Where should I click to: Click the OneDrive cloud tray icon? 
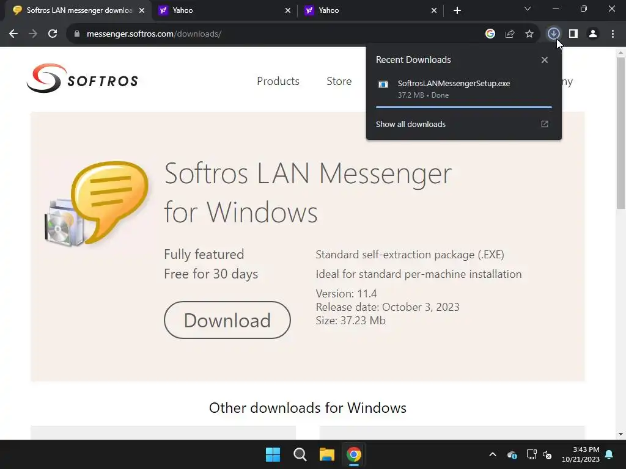[512, 454]
